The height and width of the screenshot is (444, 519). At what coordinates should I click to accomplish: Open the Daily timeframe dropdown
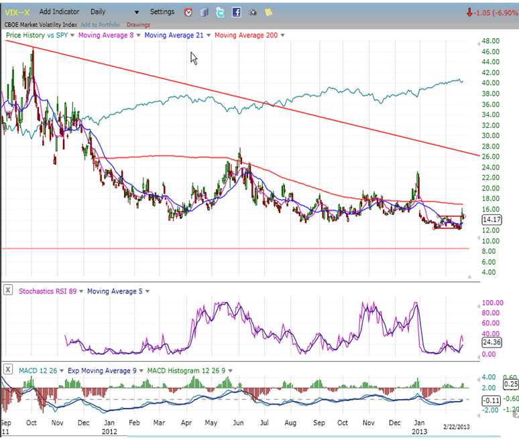coord(115,12)
